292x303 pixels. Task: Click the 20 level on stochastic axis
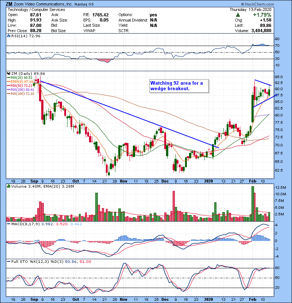click(277, 288)
